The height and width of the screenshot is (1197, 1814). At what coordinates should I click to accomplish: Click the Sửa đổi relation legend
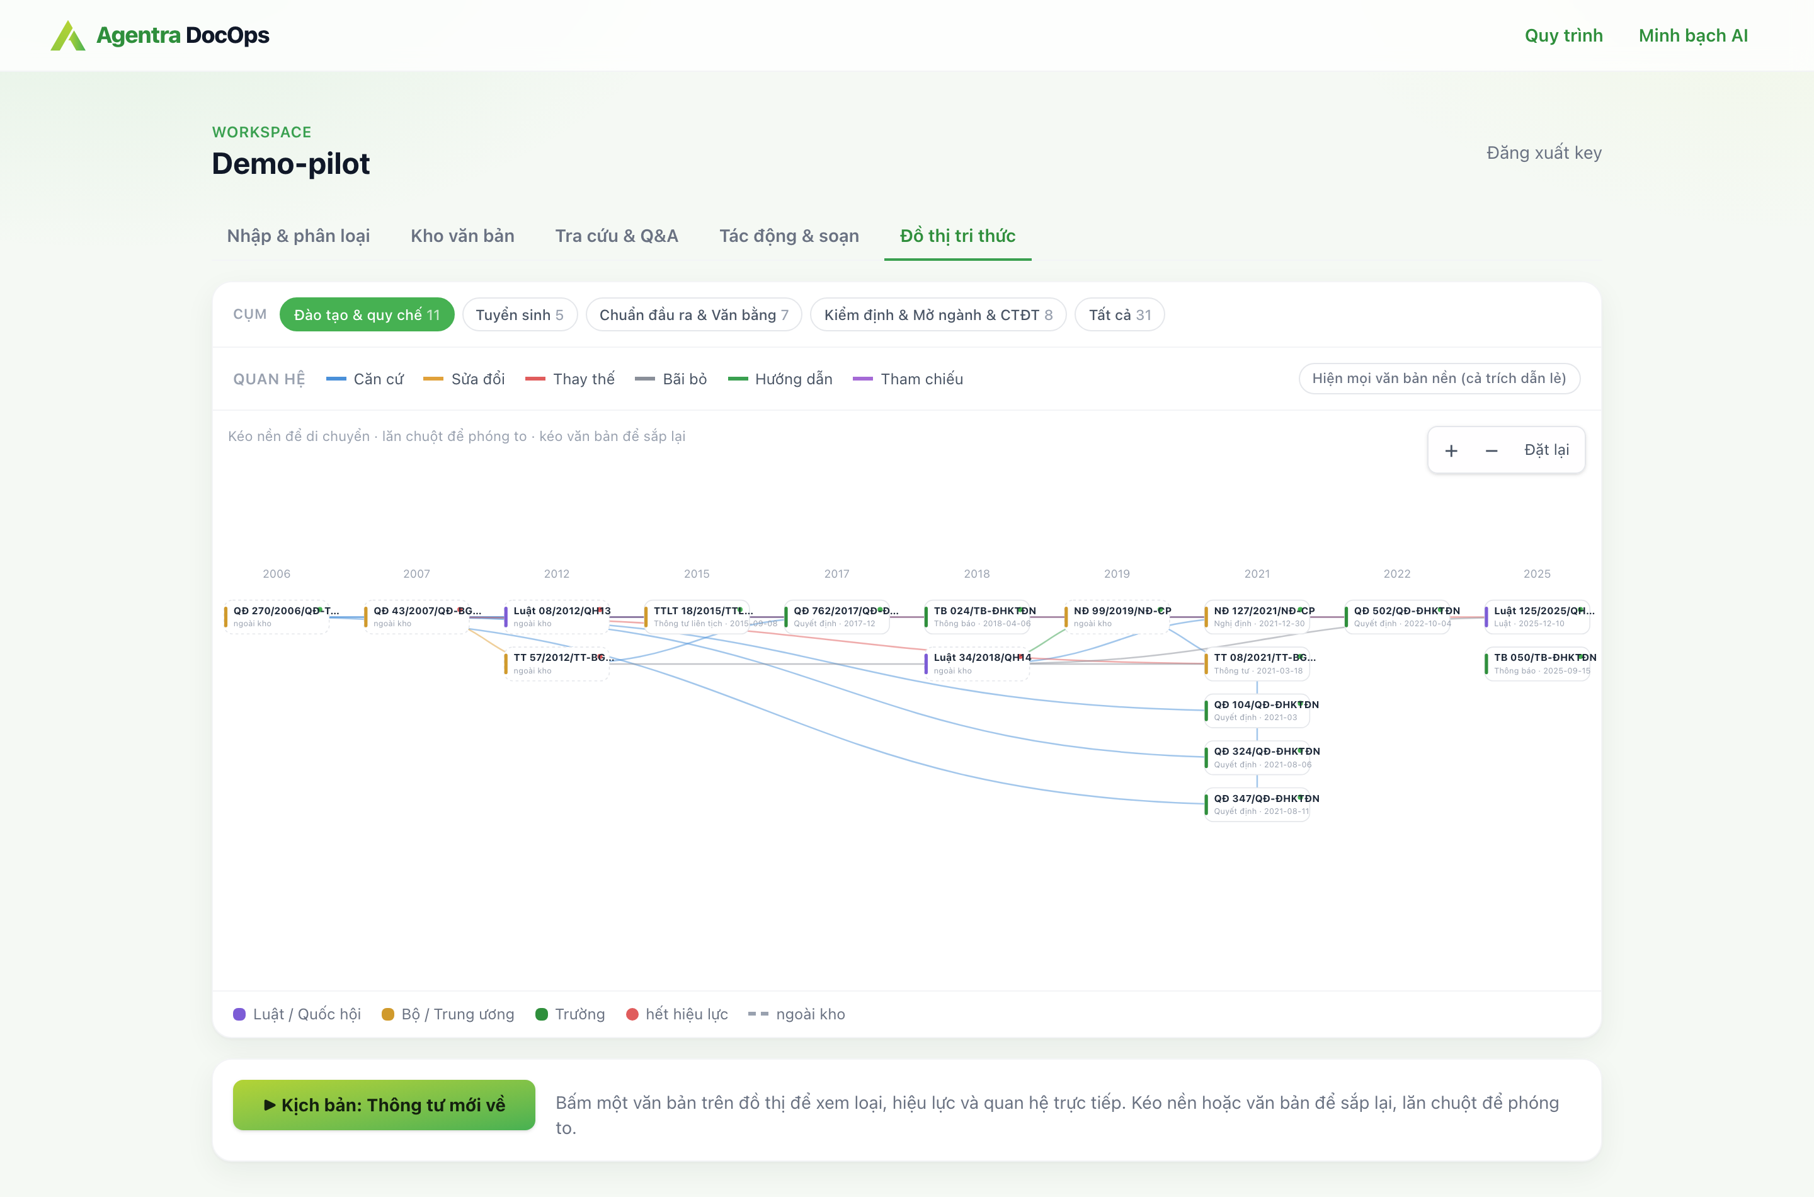tap(464, 379)
